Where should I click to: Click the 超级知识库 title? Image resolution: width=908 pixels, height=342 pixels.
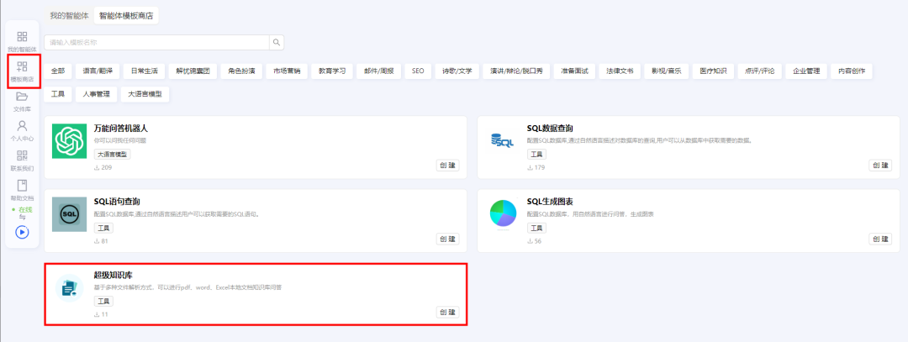point(113,275)
